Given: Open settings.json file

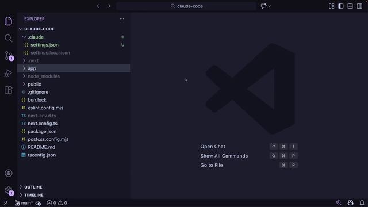Looking at the screenshot, I should tap(74, 45).
